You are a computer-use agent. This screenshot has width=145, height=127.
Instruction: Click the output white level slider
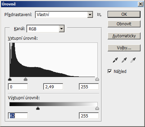point(97,108)
